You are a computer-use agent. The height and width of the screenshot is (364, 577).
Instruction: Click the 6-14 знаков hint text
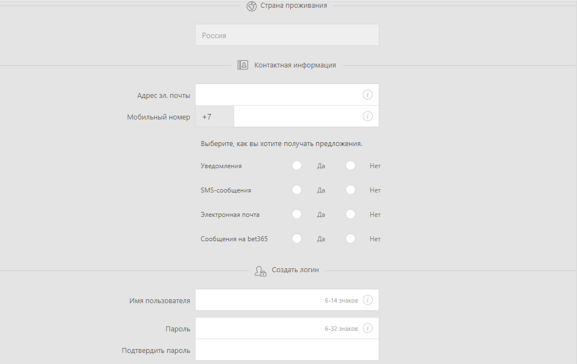pyautogui.click(x=341, y=301)
